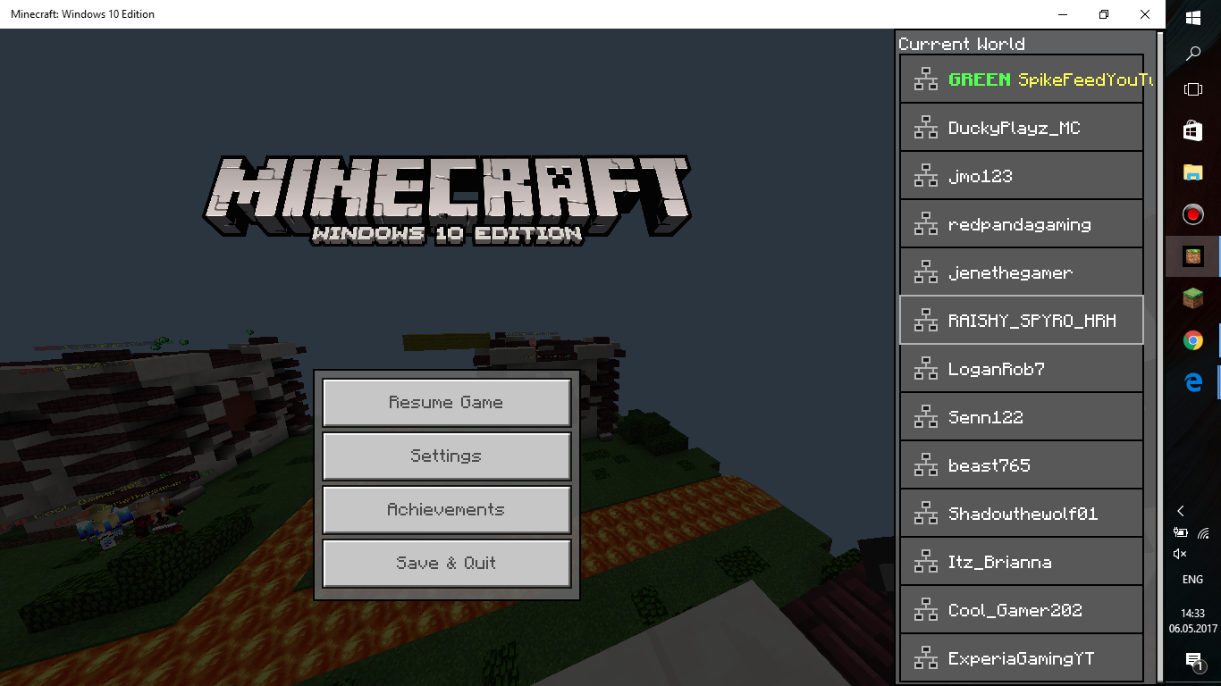Click network icon beside RAISHY_SPYRO_HRH
This screenshot has height=686, width=1221.
(926, 321)
